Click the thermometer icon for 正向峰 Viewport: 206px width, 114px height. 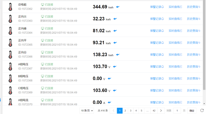click(10, 30)
